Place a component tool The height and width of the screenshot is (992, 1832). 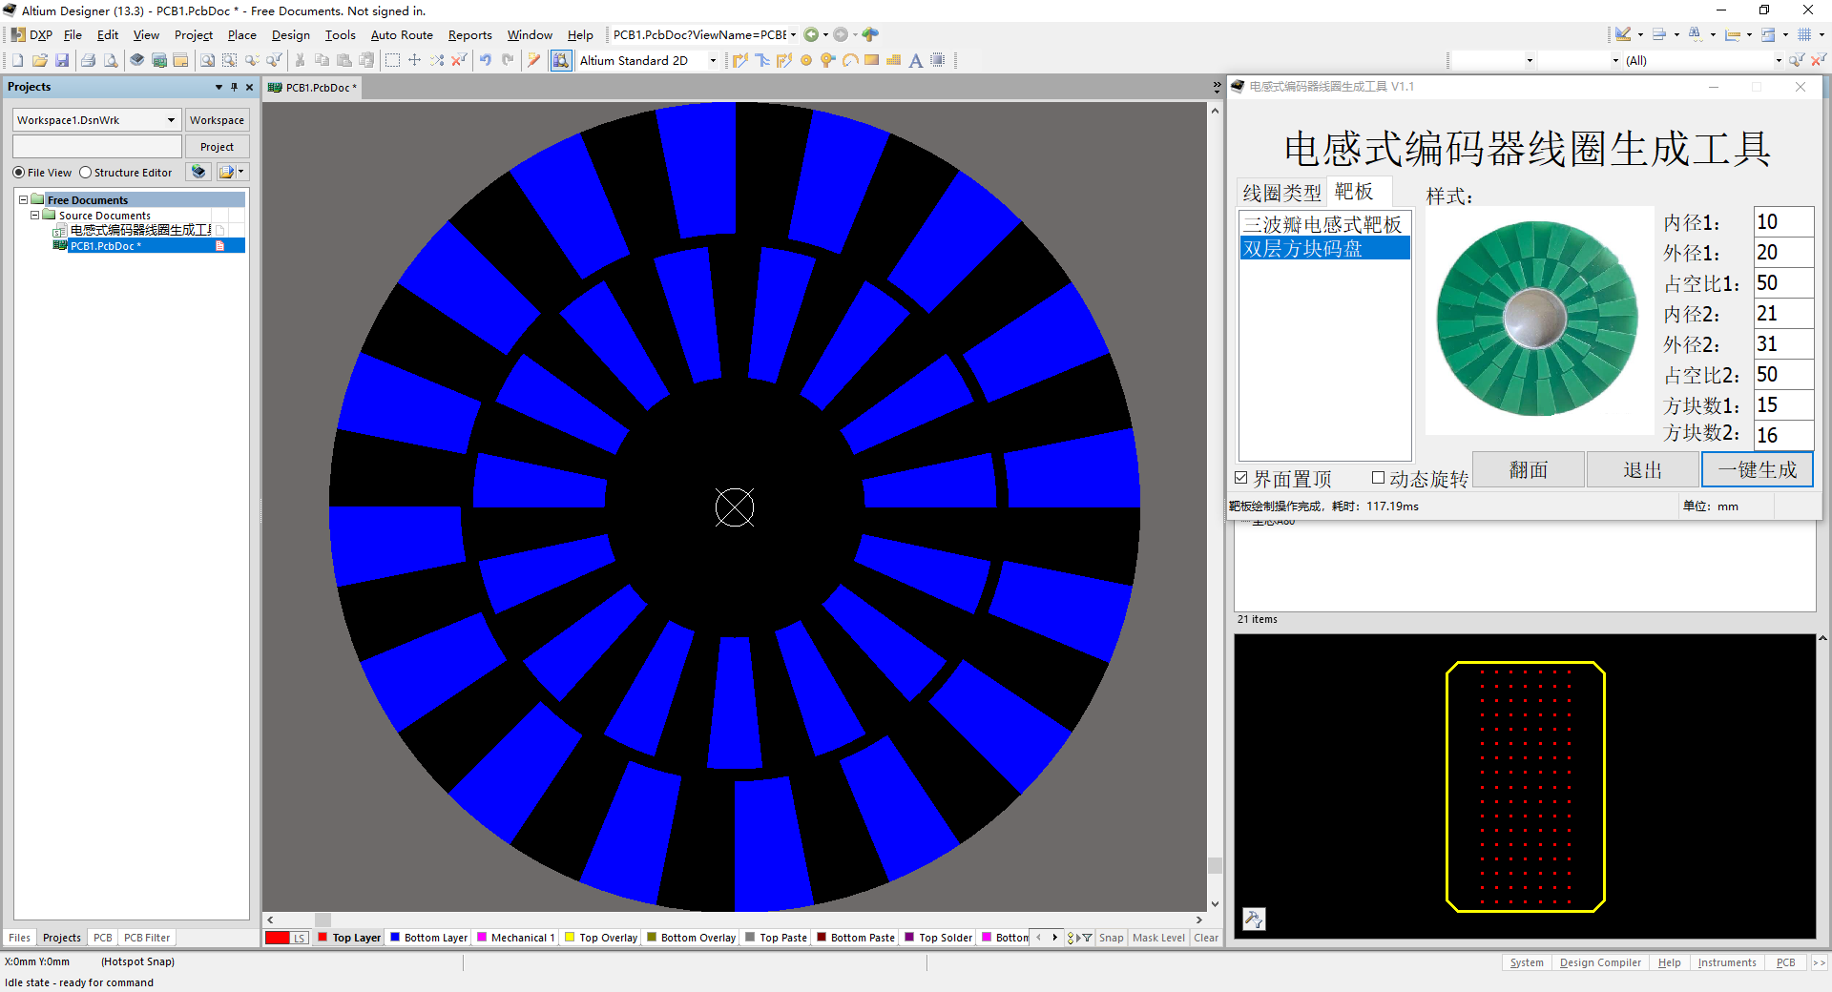coord(938,60)
